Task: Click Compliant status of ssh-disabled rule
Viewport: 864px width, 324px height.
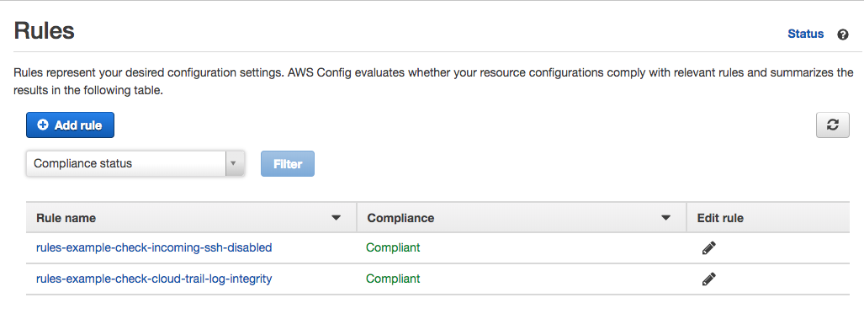Action: tap(393, 248)
